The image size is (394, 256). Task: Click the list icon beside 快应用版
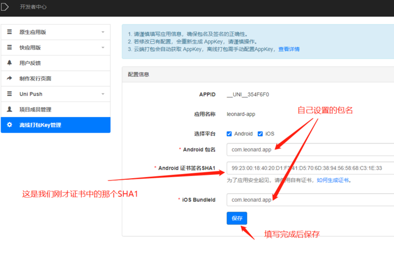10,47
